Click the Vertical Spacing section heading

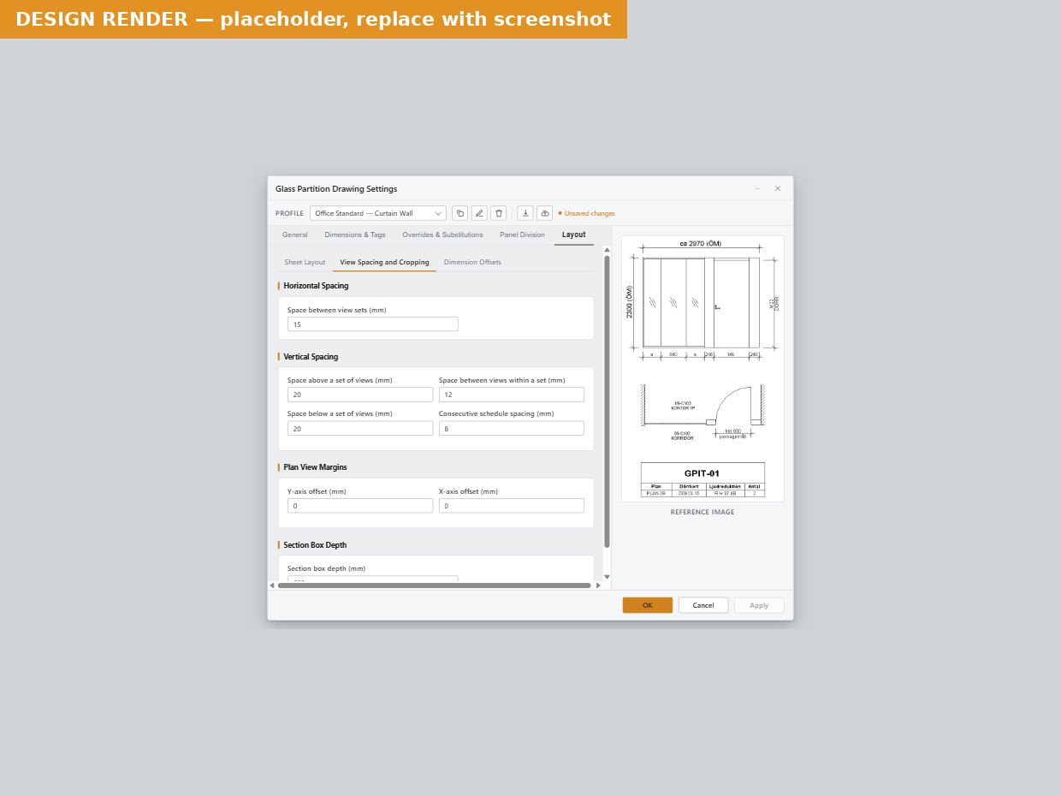311,357
